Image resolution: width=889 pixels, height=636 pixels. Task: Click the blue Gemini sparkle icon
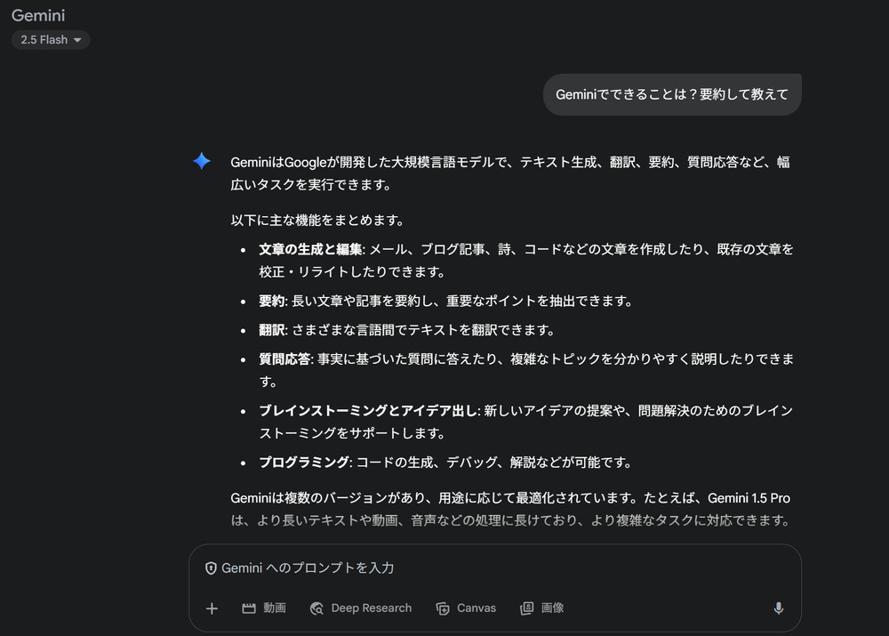pos(202,161)
